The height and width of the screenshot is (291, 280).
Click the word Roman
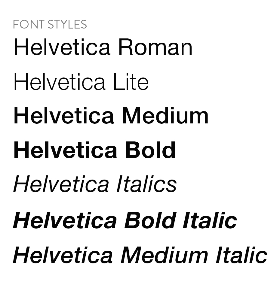tap(155, 47)
